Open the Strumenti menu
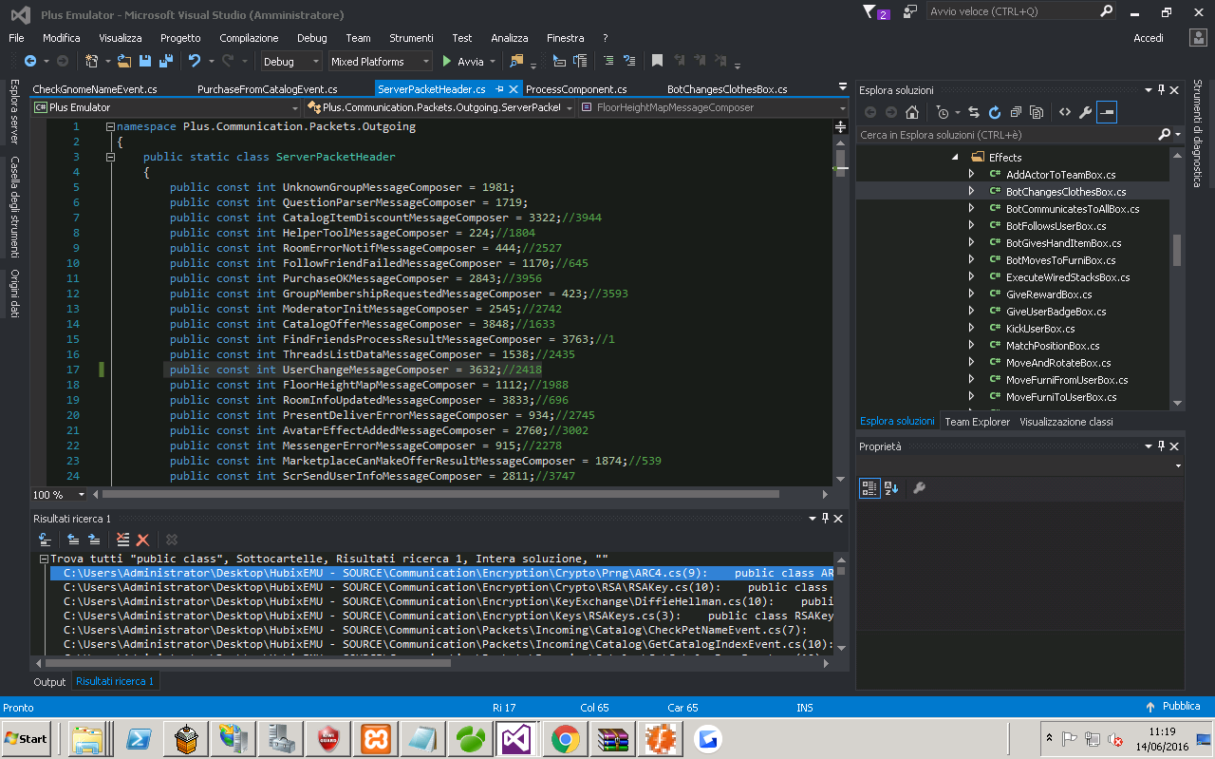Screen dimensions: 1215x759 click(411, 38)
